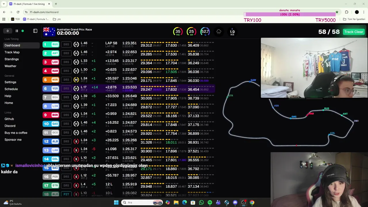Click the hard tyre icon for VER
This screenshot has width=368, height=207.
pos(76,89)
